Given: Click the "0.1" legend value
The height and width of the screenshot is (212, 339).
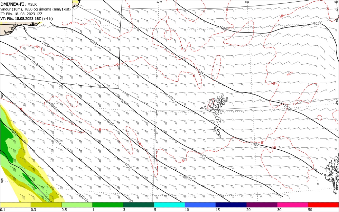Looking at the screenshot, I should coord(3,210).
